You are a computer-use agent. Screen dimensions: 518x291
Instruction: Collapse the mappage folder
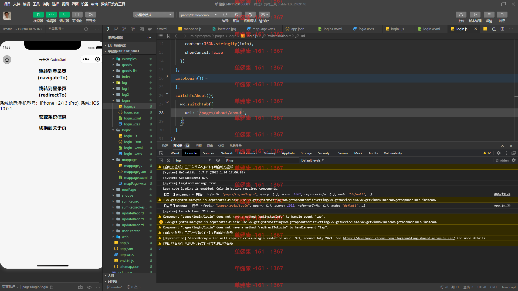[x=129, y=160]
